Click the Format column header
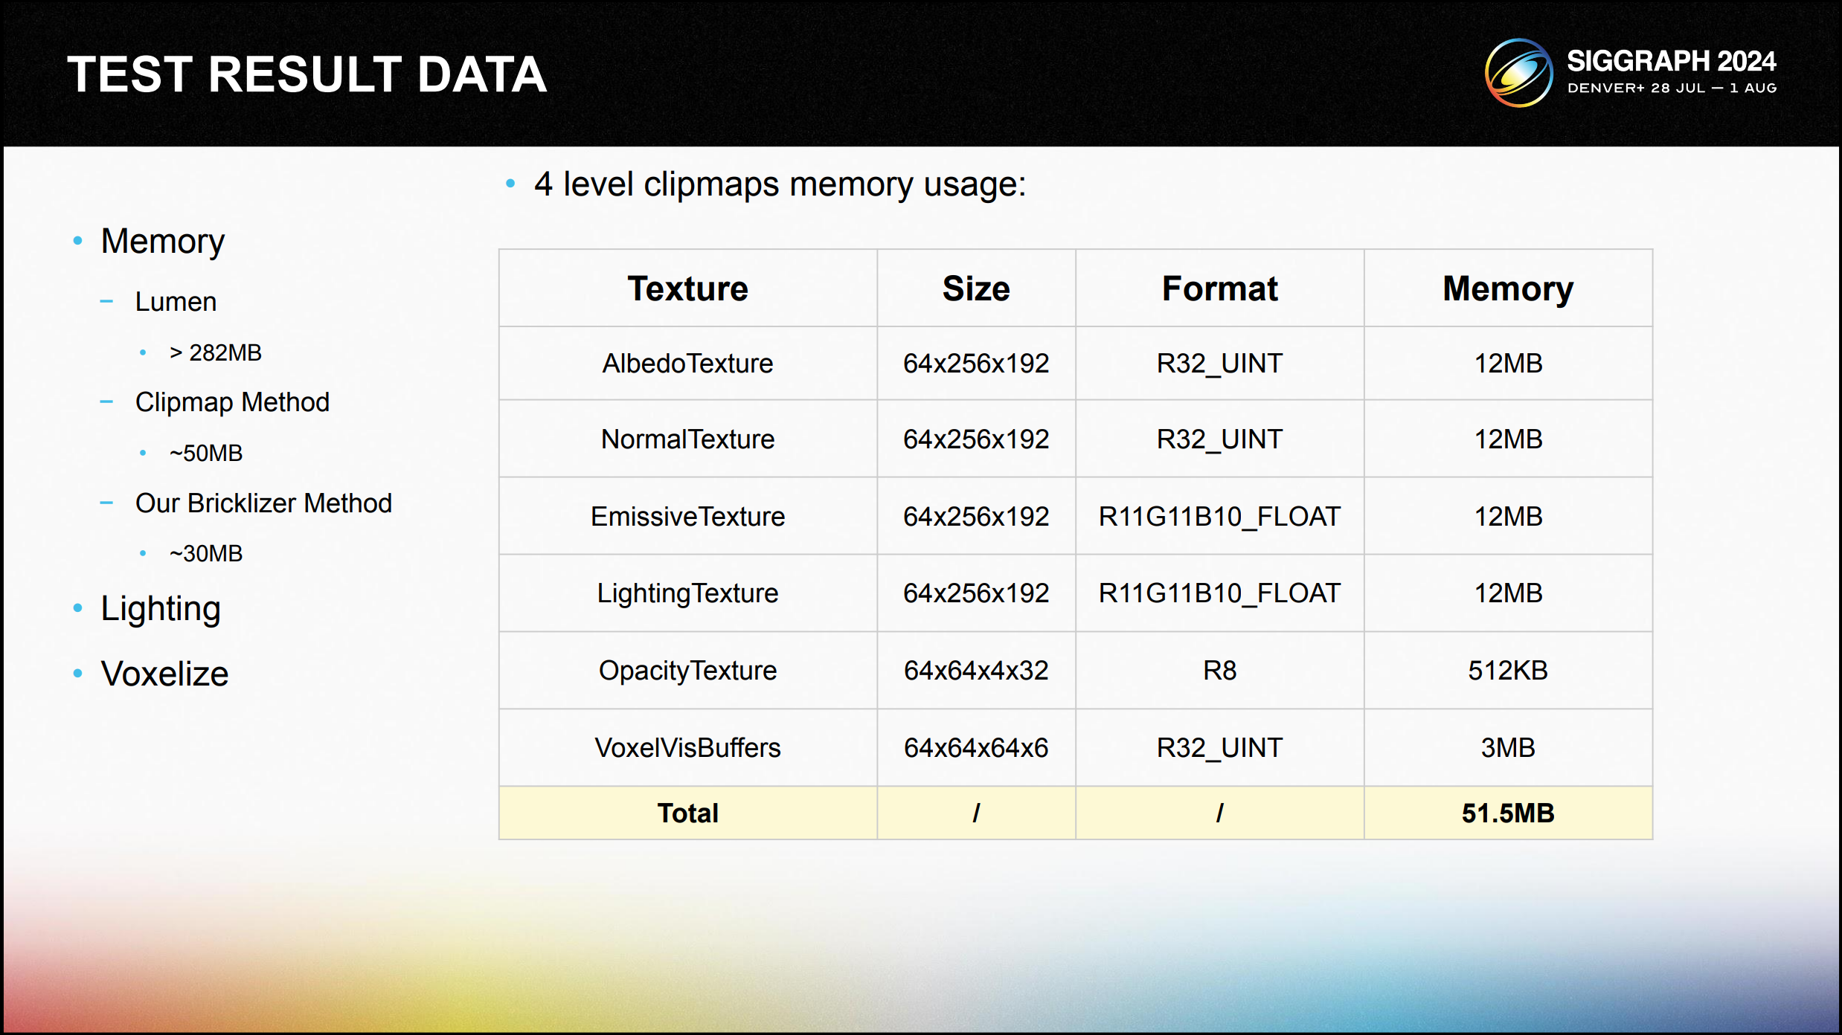This screenshot has width=1842, height=1035. click(1219, 288)
